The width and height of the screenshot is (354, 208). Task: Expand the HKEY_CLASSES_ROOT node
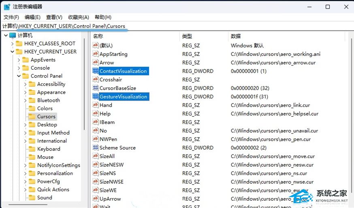click(x=13, y=43)
